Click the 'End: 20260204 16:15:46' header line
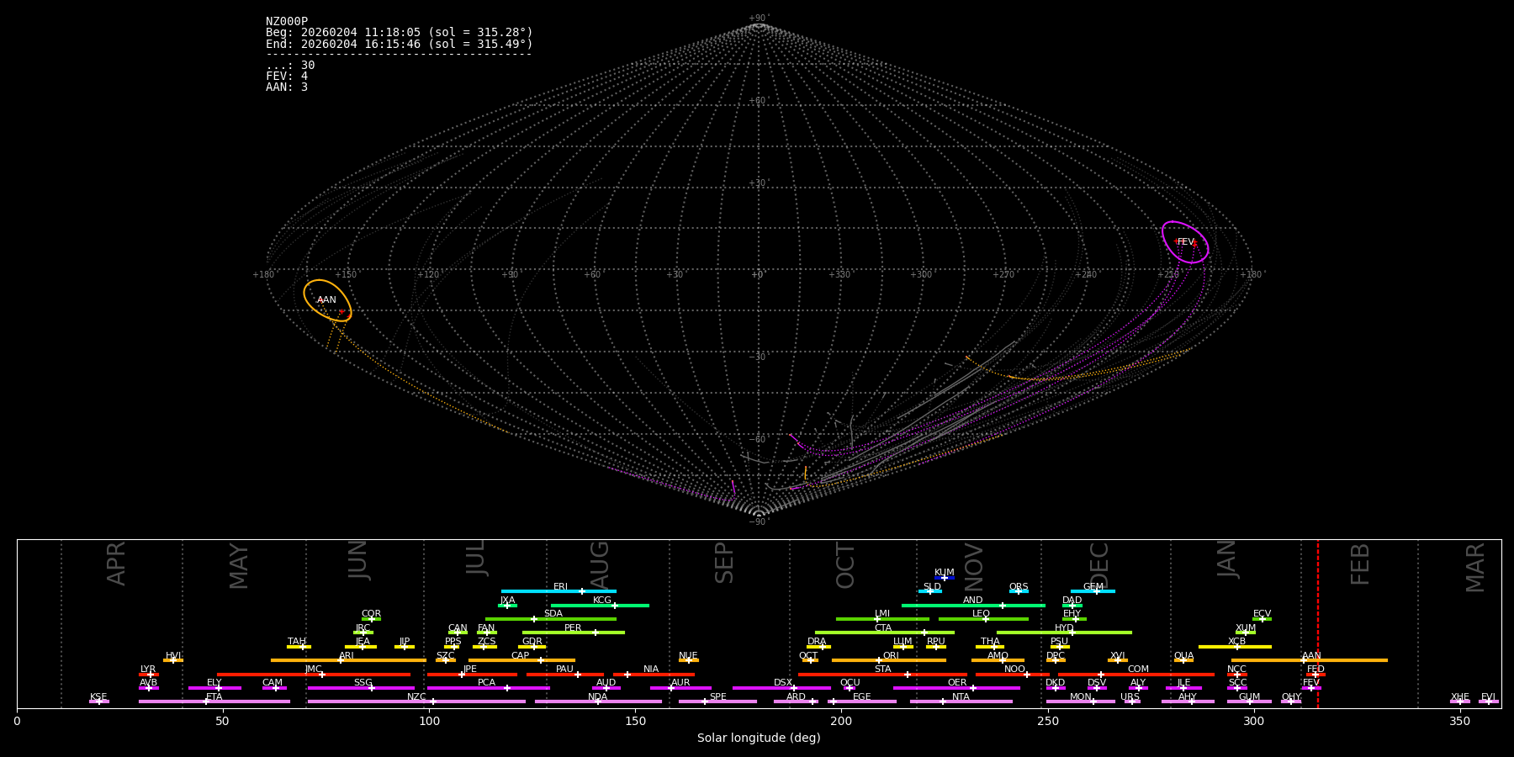Image resolution: width=1514 pixels, height=757 pixels. [x=400, y=44]
